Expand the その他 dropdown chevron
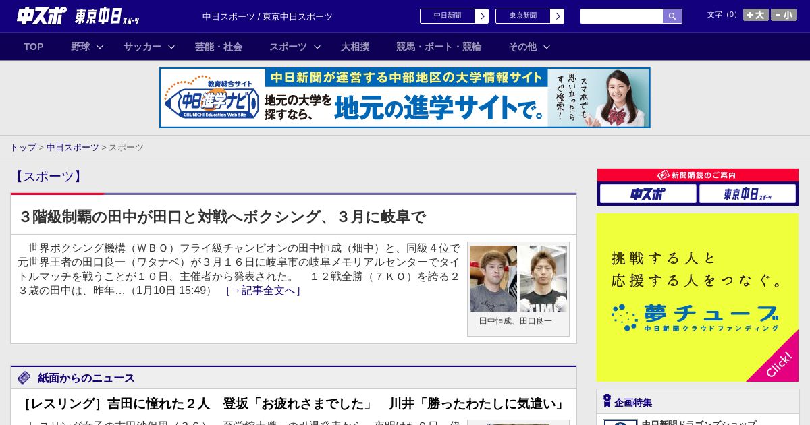Image resolution: width=810 pixels, height=425 pixels. tap(547, 47)
